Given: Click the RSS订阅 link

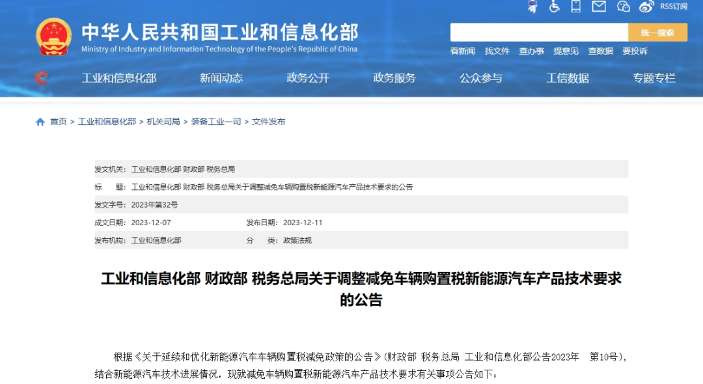Looking at the screenshot, I should pos(673,7).
